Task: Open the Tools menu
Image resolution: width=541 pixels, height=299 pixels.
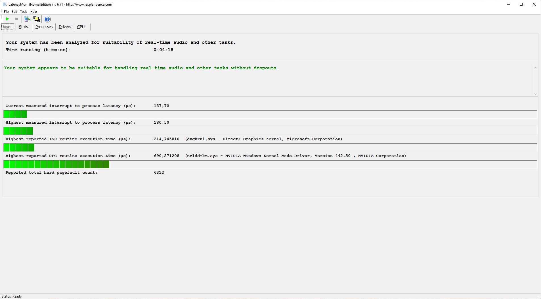Action: point(24,12)
